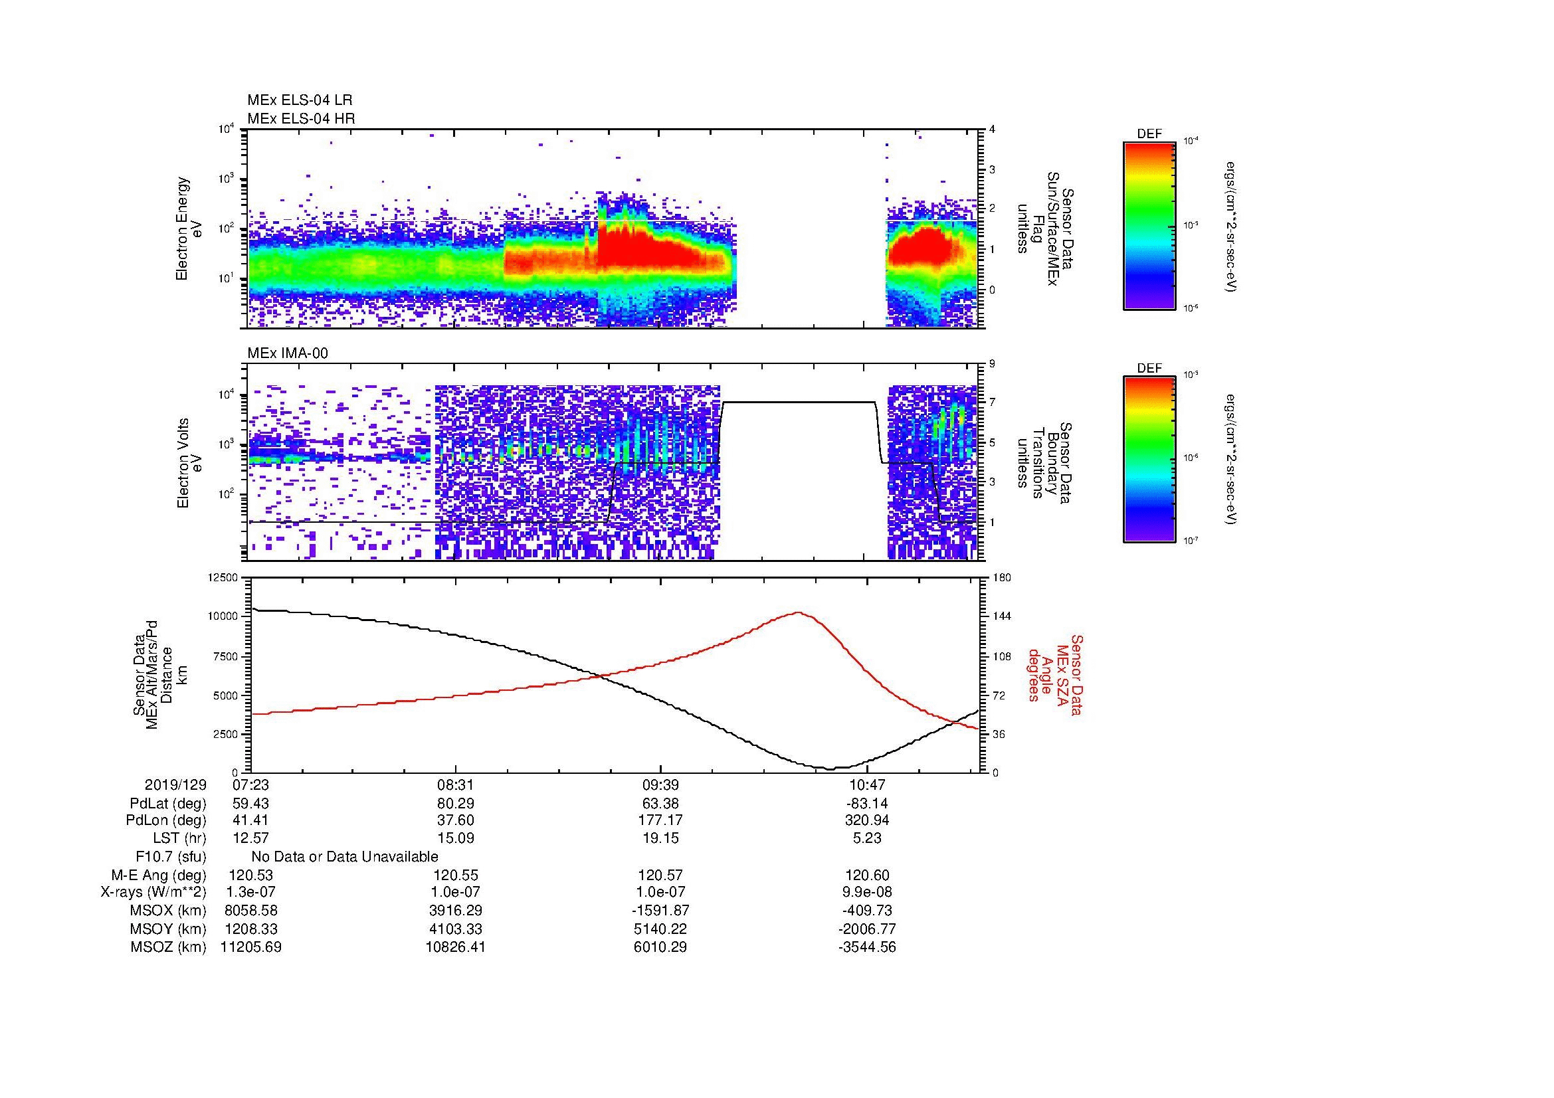The height and width of the screenshot is (1098, 1554).
Task: Select the MSOY value '-2006.77'
Action: pos(867,929)
